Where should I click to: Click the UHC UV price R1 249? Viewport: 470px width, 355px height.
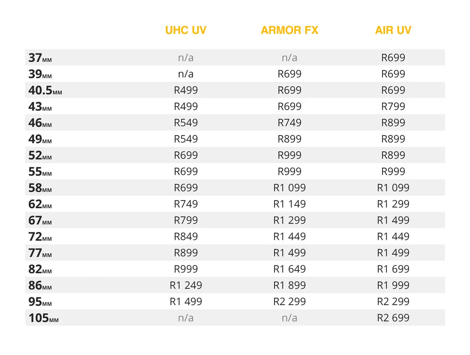pyautogui.click(x=186, y=285)
